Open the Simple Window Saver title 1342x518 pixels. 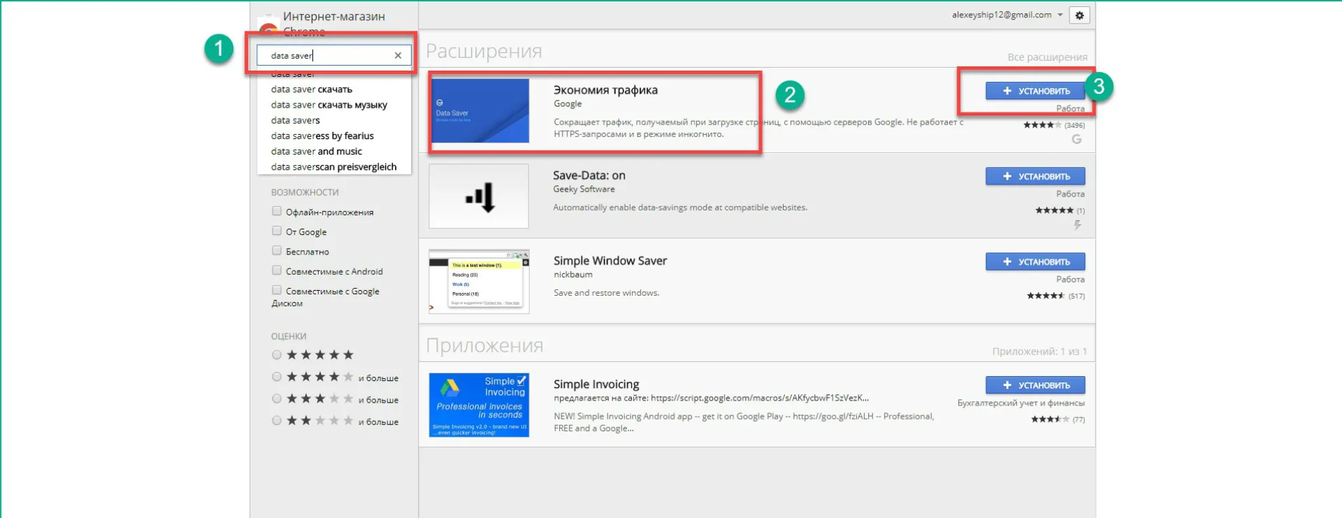click(x=610, y=261)
